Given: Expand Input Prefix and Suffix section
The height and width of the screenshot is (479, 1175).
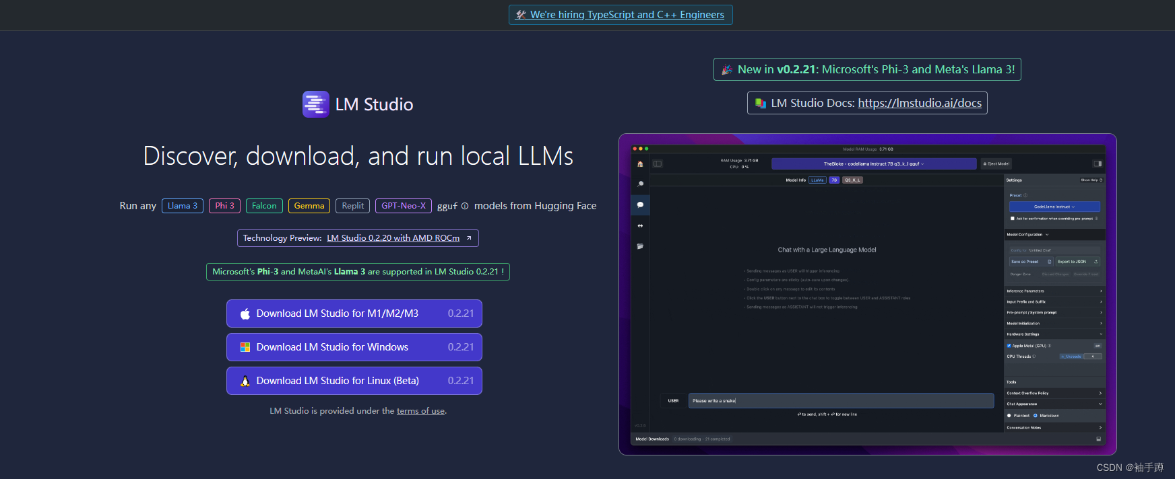Looking at the screenshot, I should [1054, 302].
